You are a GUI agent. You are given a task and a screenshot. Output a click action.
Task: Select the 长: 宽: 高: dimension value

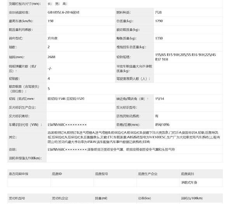57,4
